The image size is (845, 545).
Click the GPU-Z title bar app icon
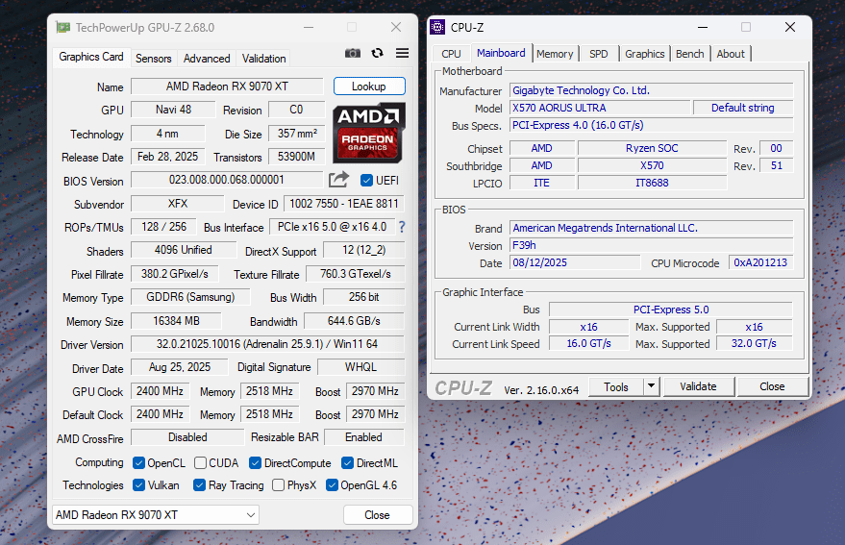click(x=63, y=27)
